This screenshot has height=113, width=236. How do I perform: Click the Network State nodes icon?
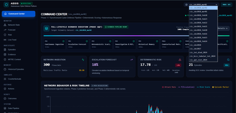click(x=5, y=25)
